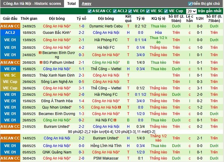
Task: Click the odds 0:2 1/2 on 24/09/25
Action: click(140, 26)
